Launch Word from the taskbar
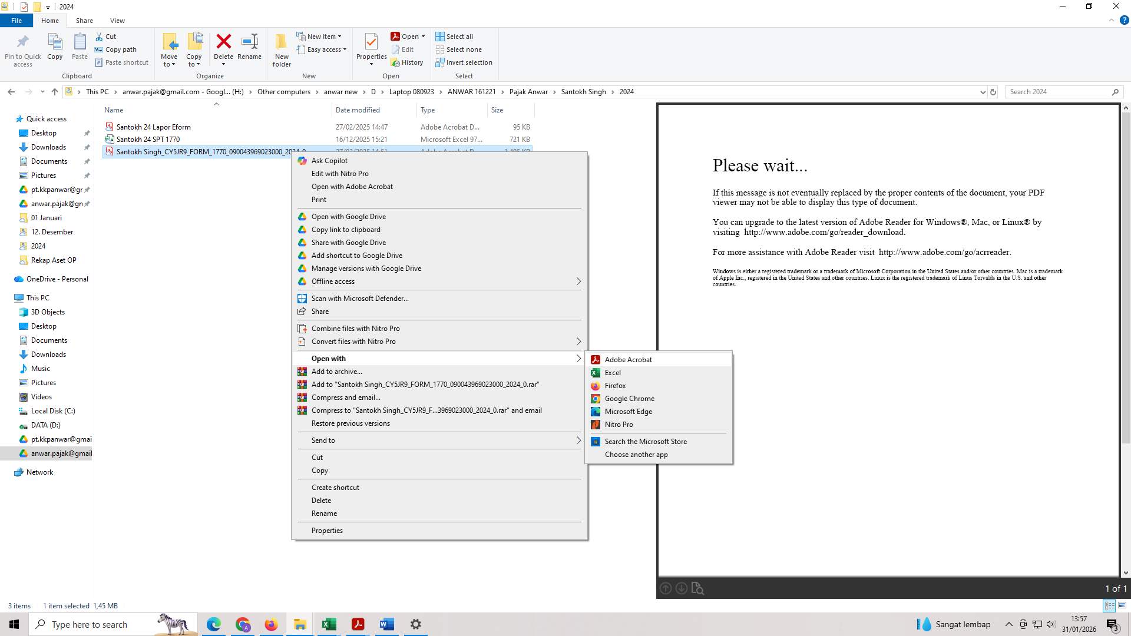This screenshot has width=1131, height=636. coord(386,624)
